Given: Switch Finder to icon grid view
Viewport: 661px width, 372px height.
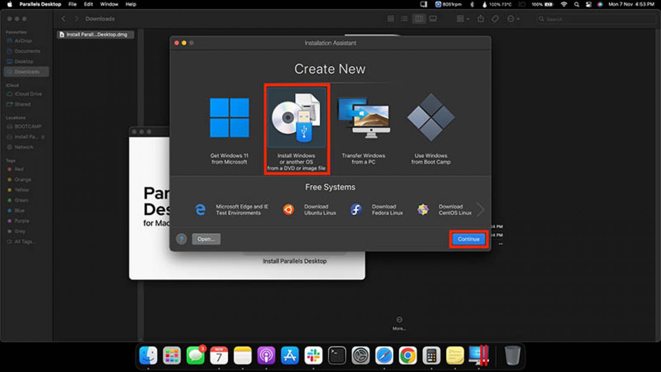Looking at the screenshot, I should tap(391, 19).
